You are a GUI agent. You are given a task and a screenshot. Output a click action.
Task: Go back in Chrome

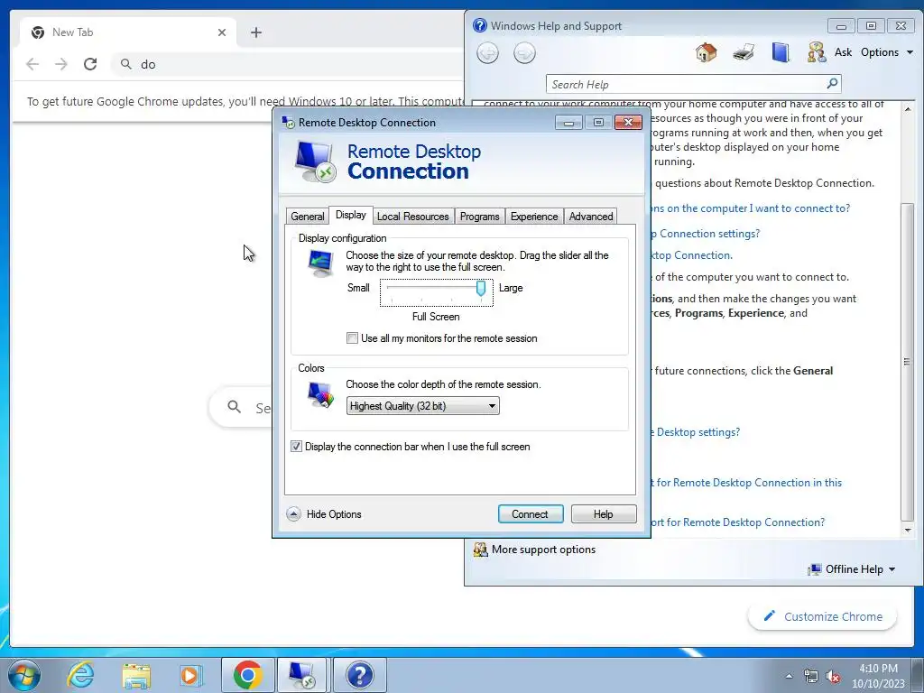[32, 64]
